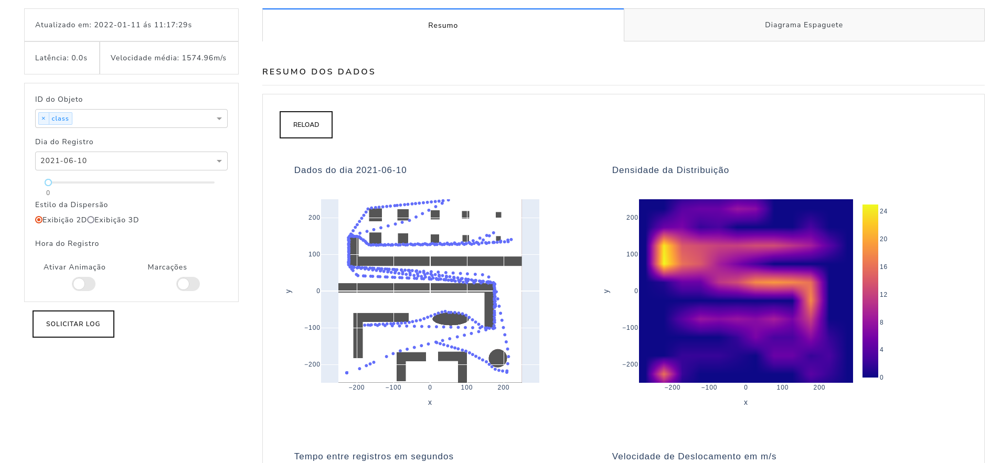The image size is (1001, 463).
Task: Click the empty area of the ID do Objeto field
Action: click(x=142, y=119)
